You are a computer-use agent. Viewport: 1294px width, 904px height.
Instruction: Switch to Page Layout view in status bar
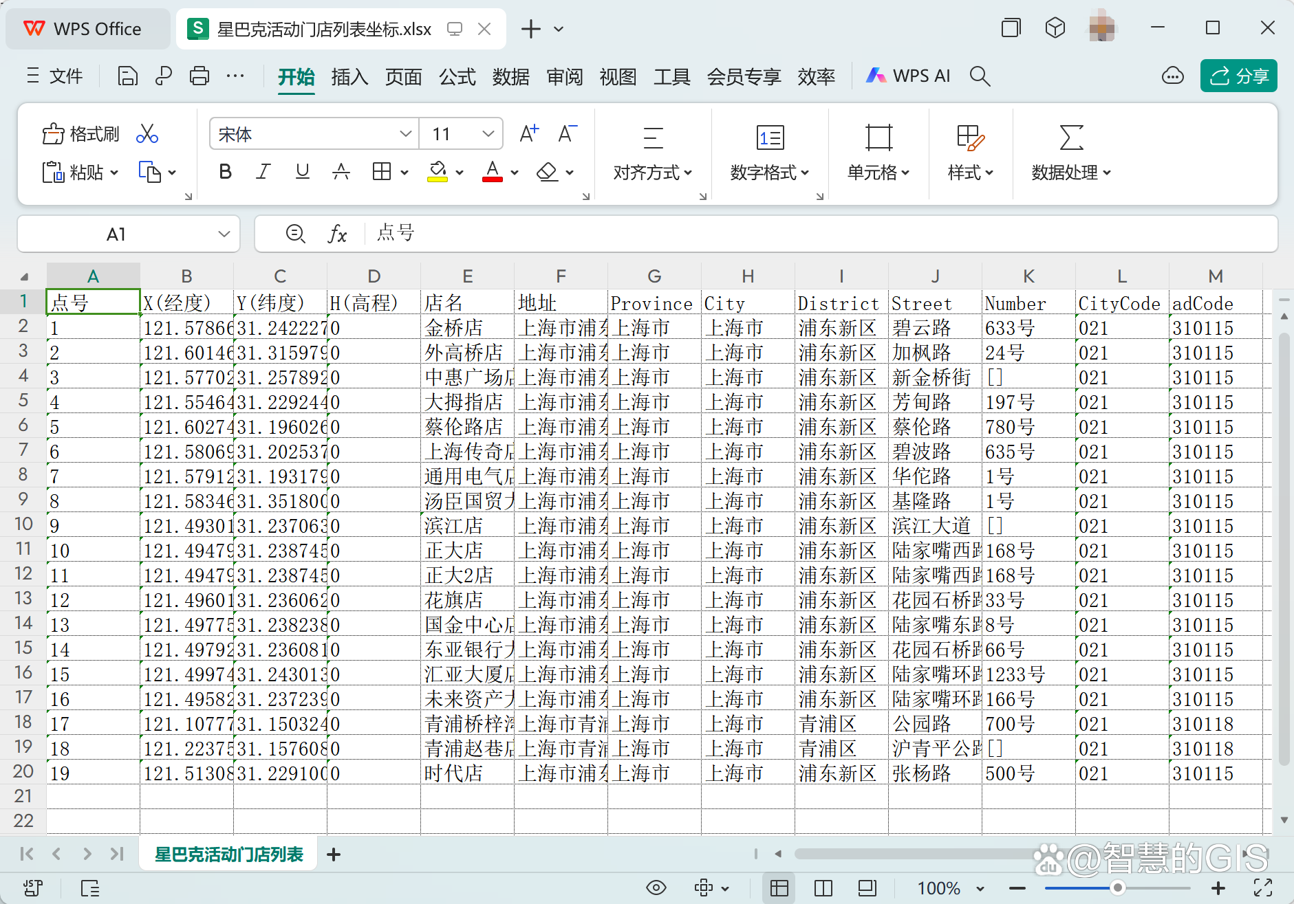click(x=867, y=888)
